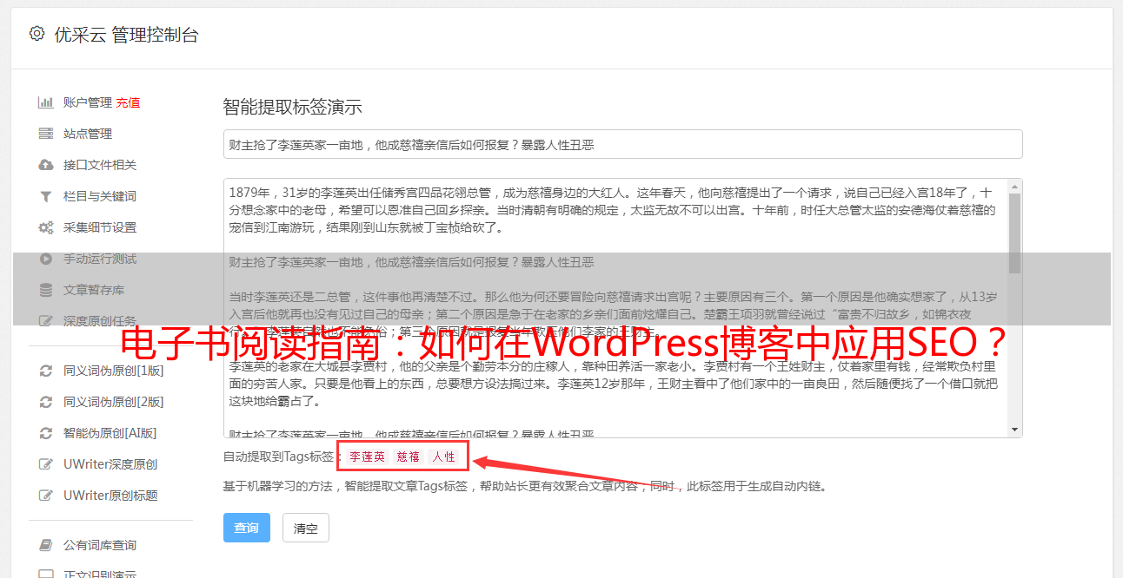Click the book icon for 公有词库查询

(x=46, y=545)
